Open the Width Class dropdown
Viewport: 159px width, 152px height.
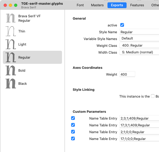[x=139, y=52]
